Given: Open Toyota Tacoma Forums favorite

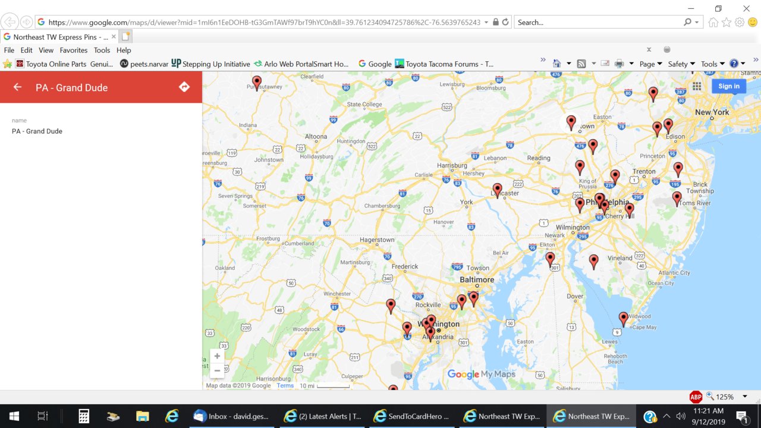Looking at the screenshot, I should click(x=444, y=64).
